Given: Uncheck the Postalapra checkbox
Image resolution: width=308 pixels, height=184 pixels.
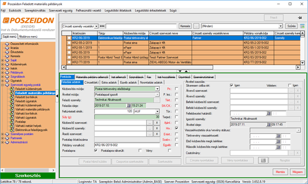Looking at the screenshot, I should (96, 150).
